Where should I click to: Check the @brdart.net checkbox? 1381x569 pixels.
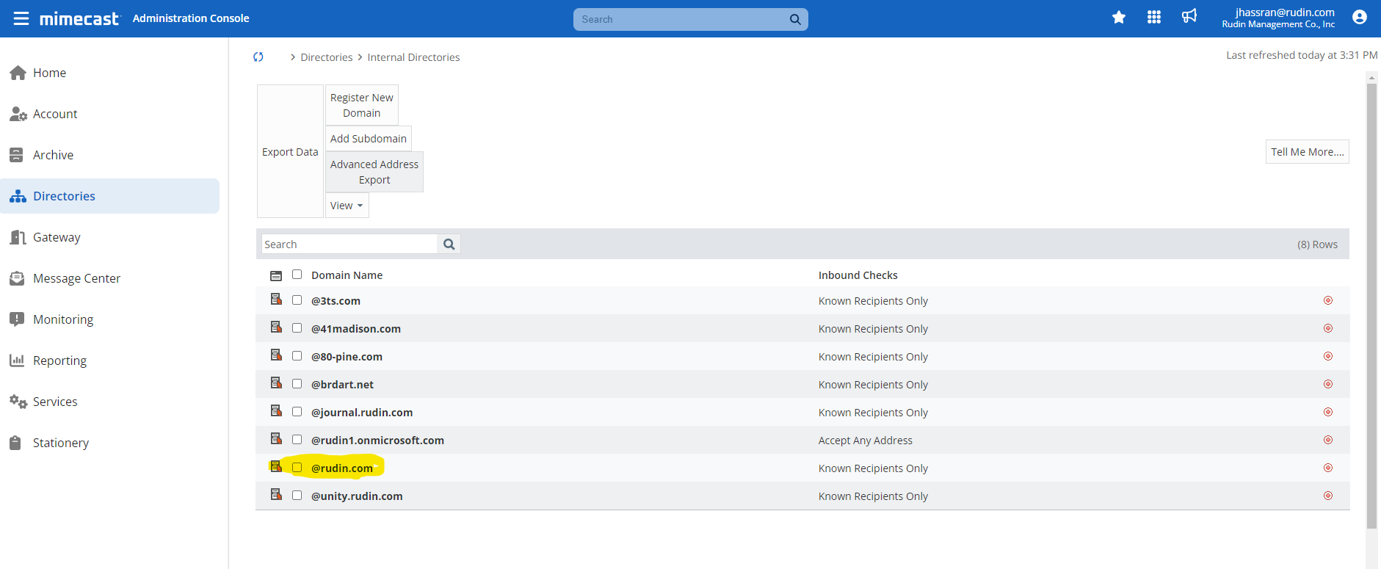[x=297, y=384]
